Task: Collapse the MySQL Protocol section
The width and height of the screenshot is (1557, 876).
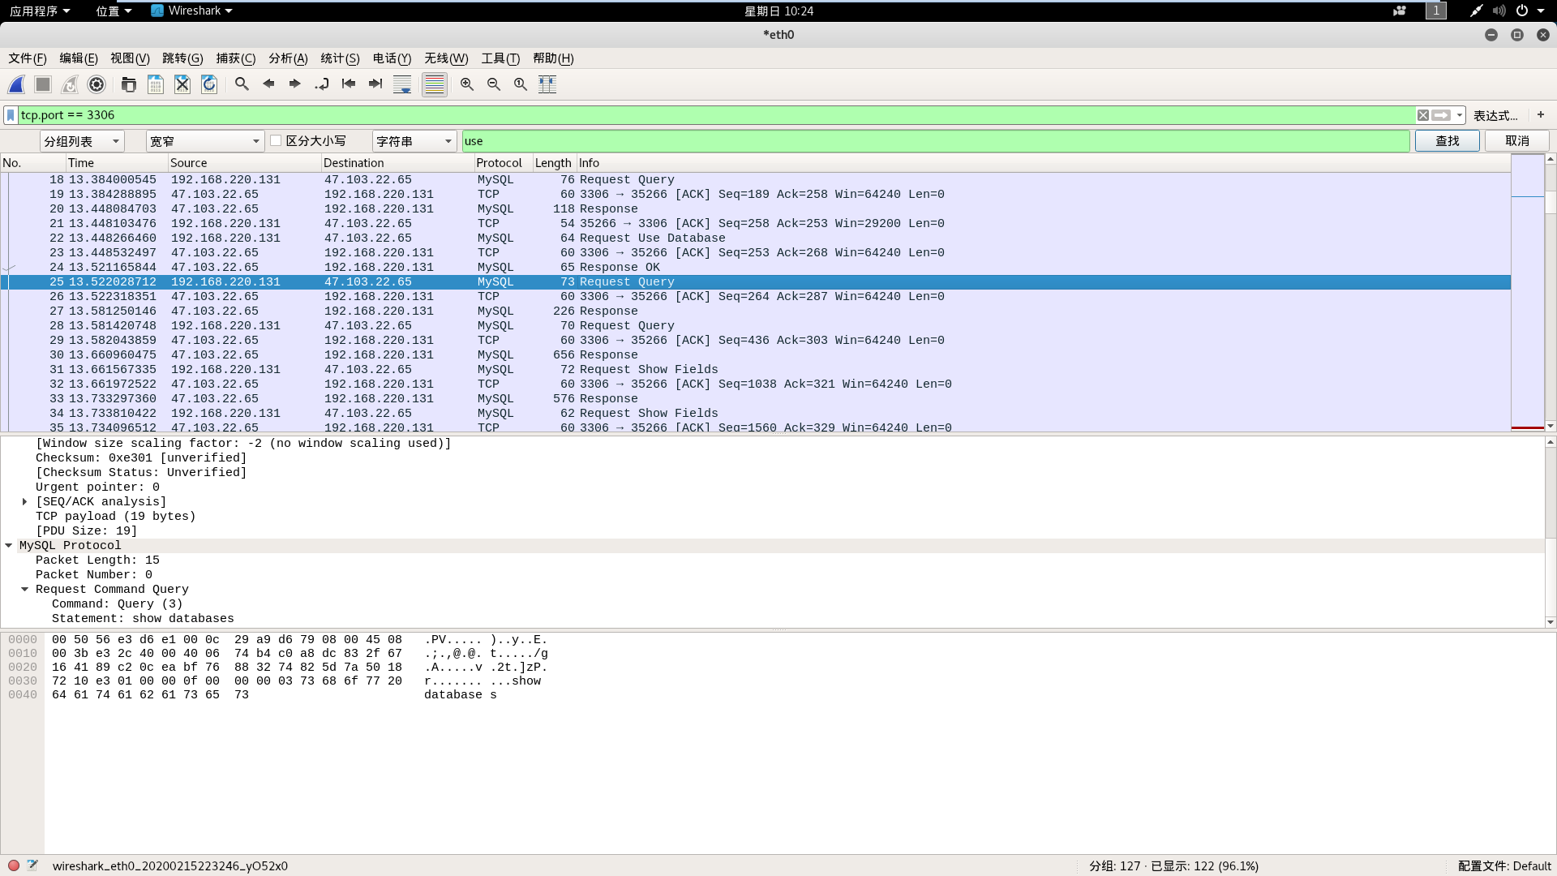Action: click(x=9, y=546)
